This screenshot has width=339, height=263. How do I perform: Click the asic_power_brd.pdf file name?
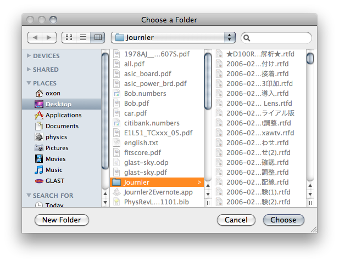click(155, 84)
